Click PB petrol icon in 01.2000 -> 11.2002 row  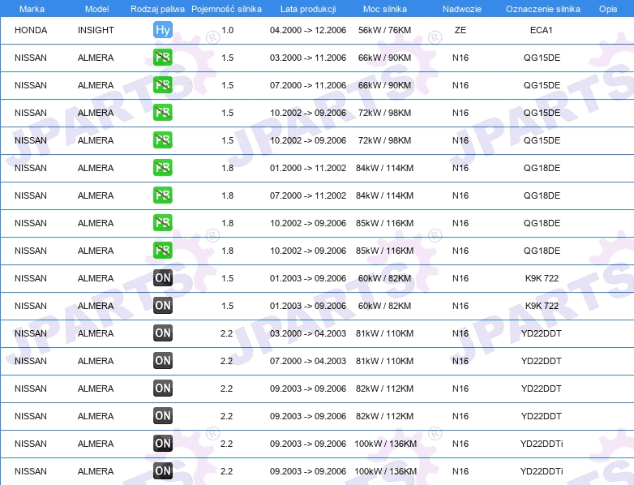(x=162, y=168)
